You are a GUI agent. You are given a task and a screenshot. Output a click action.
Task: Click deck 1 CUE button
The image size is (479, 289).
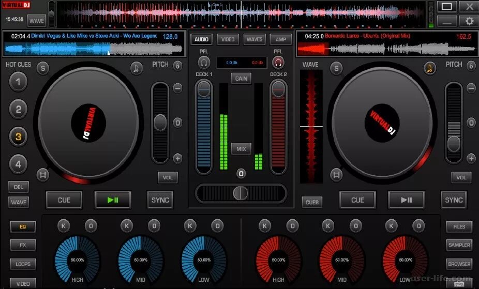tap(64, 200)
